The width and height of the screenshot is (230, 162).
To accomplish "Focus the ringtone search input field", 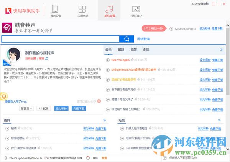I will point(61,39).
